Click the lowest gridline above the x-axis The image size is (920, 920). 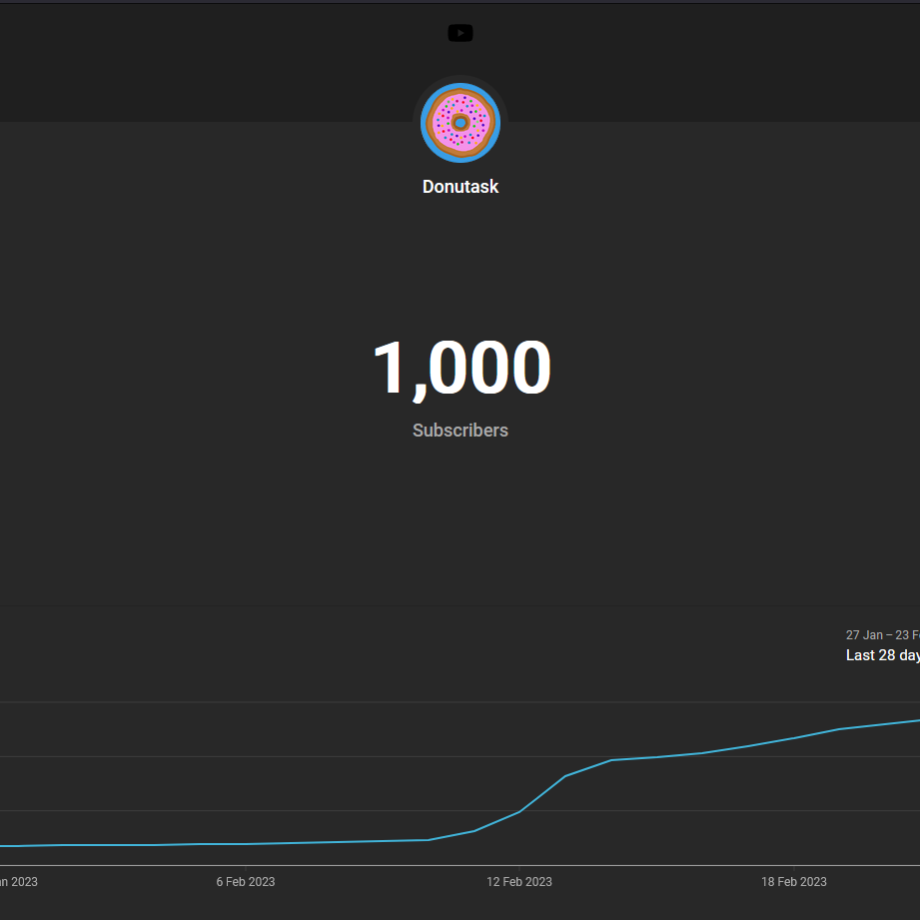[x=300, y=810]
